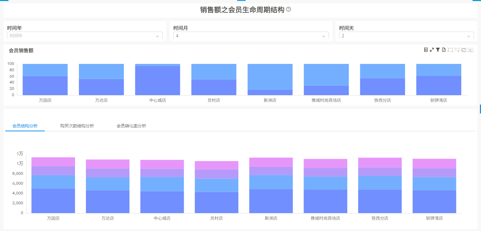Open the 时间天 dropdown showing 2
481x231 pixels.
click(x=406, y=36)
